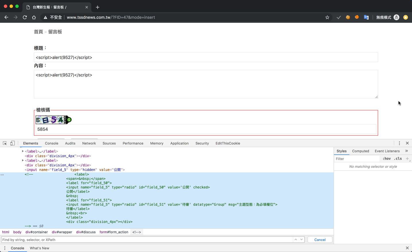Open the browser home page
Viewport: 412px width, 252px height.
click(x=34, y=17)
